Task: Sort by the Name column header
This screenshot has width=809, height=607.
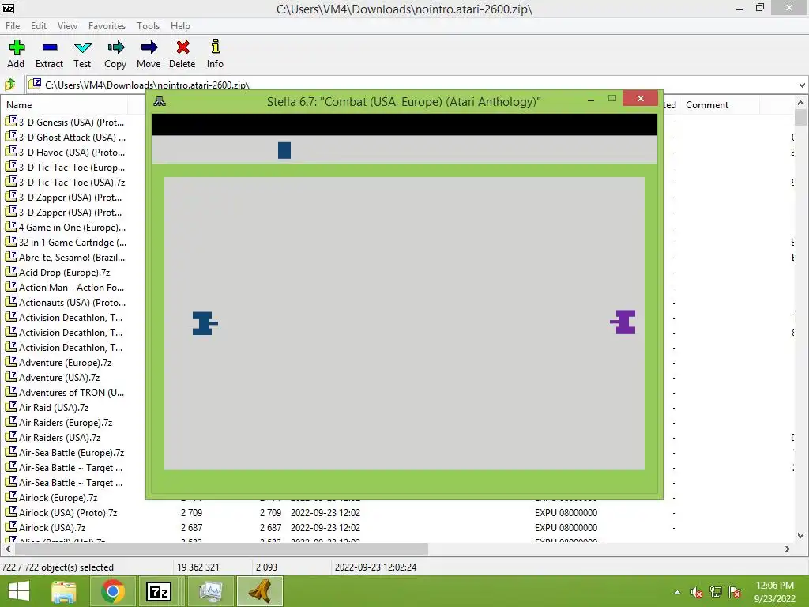Action: pos(64,105)
